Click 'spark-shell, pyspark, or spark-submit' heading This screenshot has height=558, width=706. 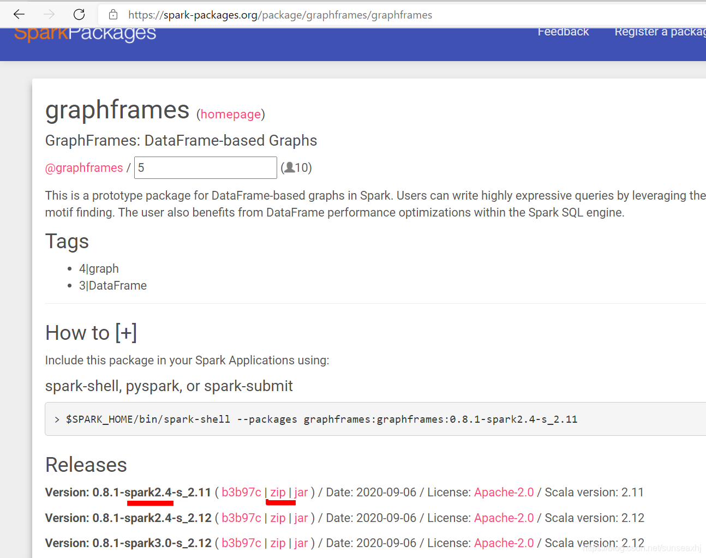click(x=169, y=386)
